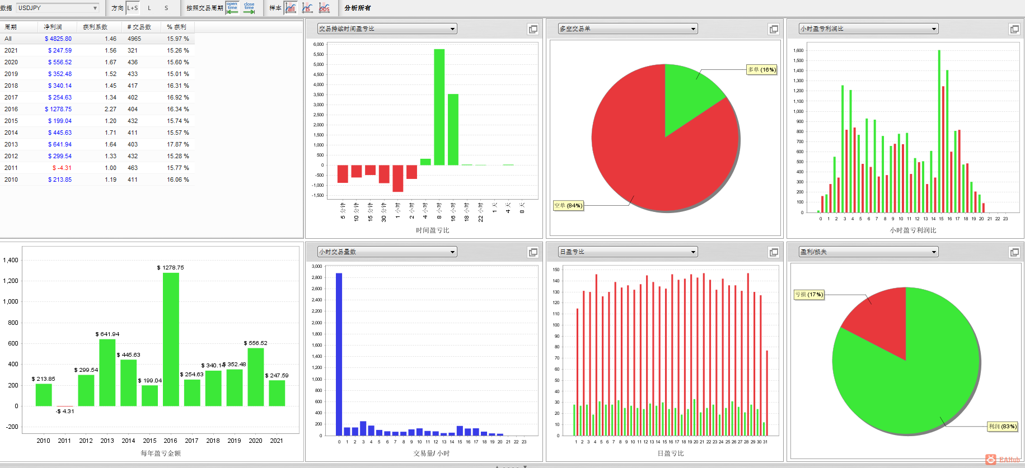1025x468 pixels.
Task: Choose the 'IS' in-sample icon
Action: coord(307,8)
